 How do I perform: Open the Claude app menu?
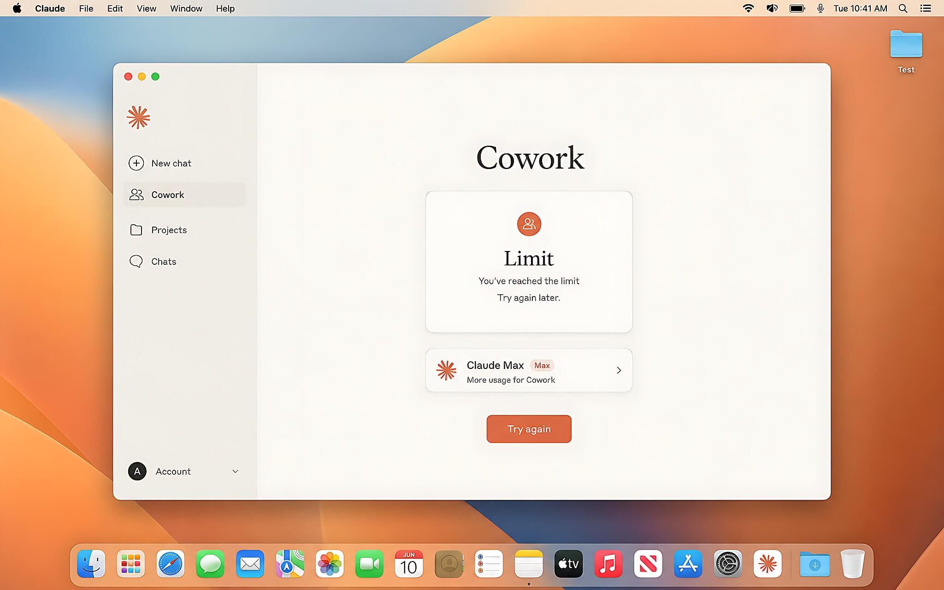pos(50,8)
